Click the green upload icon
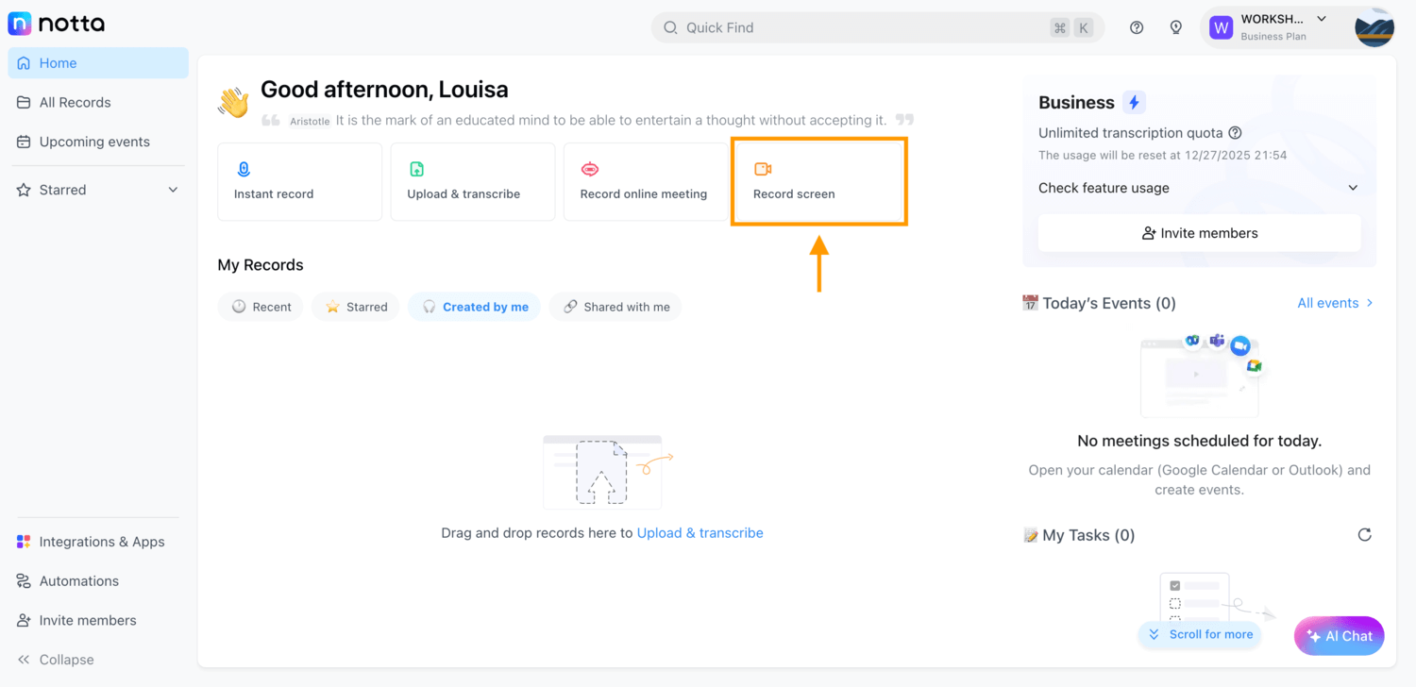1416x687 pixels. (416, 169)
